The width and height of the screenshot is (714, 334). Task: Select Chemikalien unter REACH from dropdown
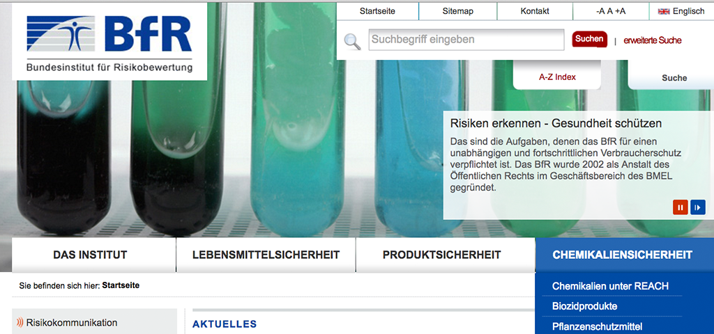pos(610,286)
